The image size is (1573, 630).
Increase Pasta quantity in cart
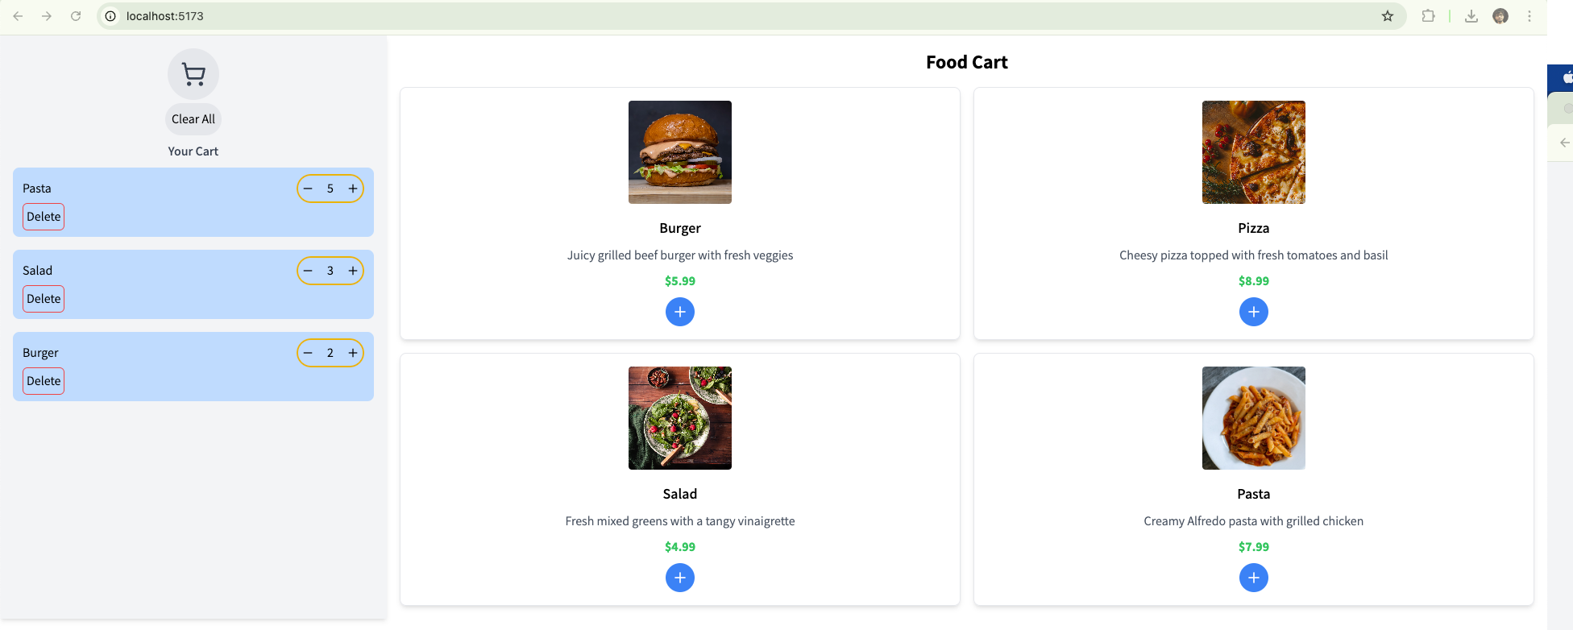click(x=353, y=189)
